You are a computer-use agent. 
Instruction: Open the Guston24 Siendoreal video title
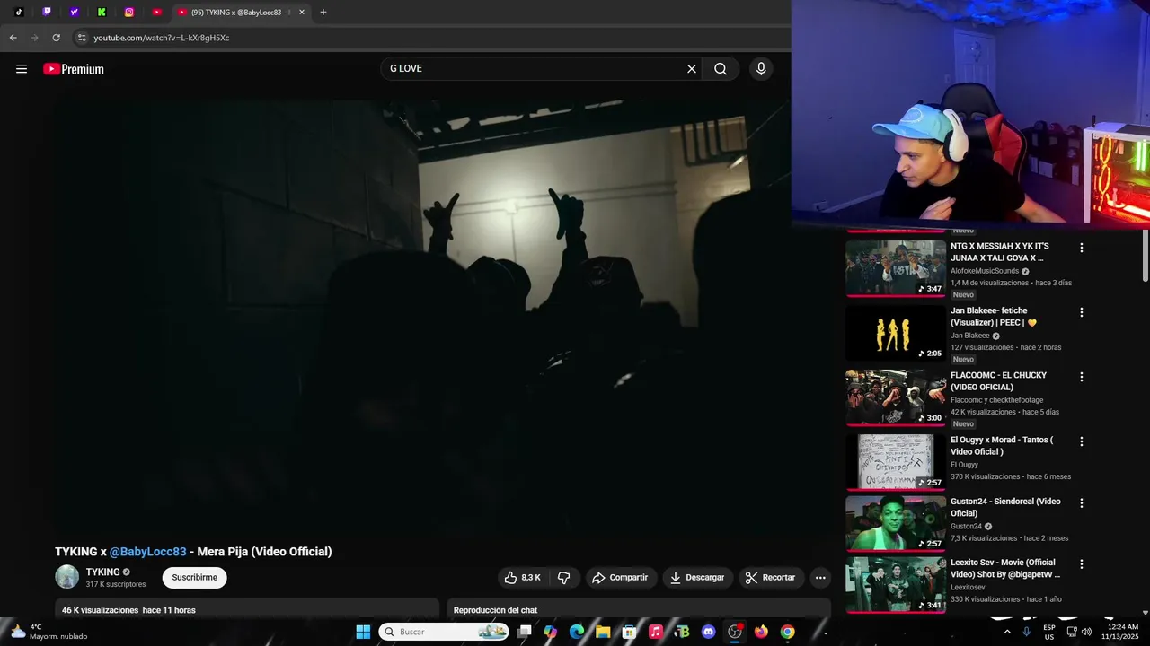click(1005, 507)
